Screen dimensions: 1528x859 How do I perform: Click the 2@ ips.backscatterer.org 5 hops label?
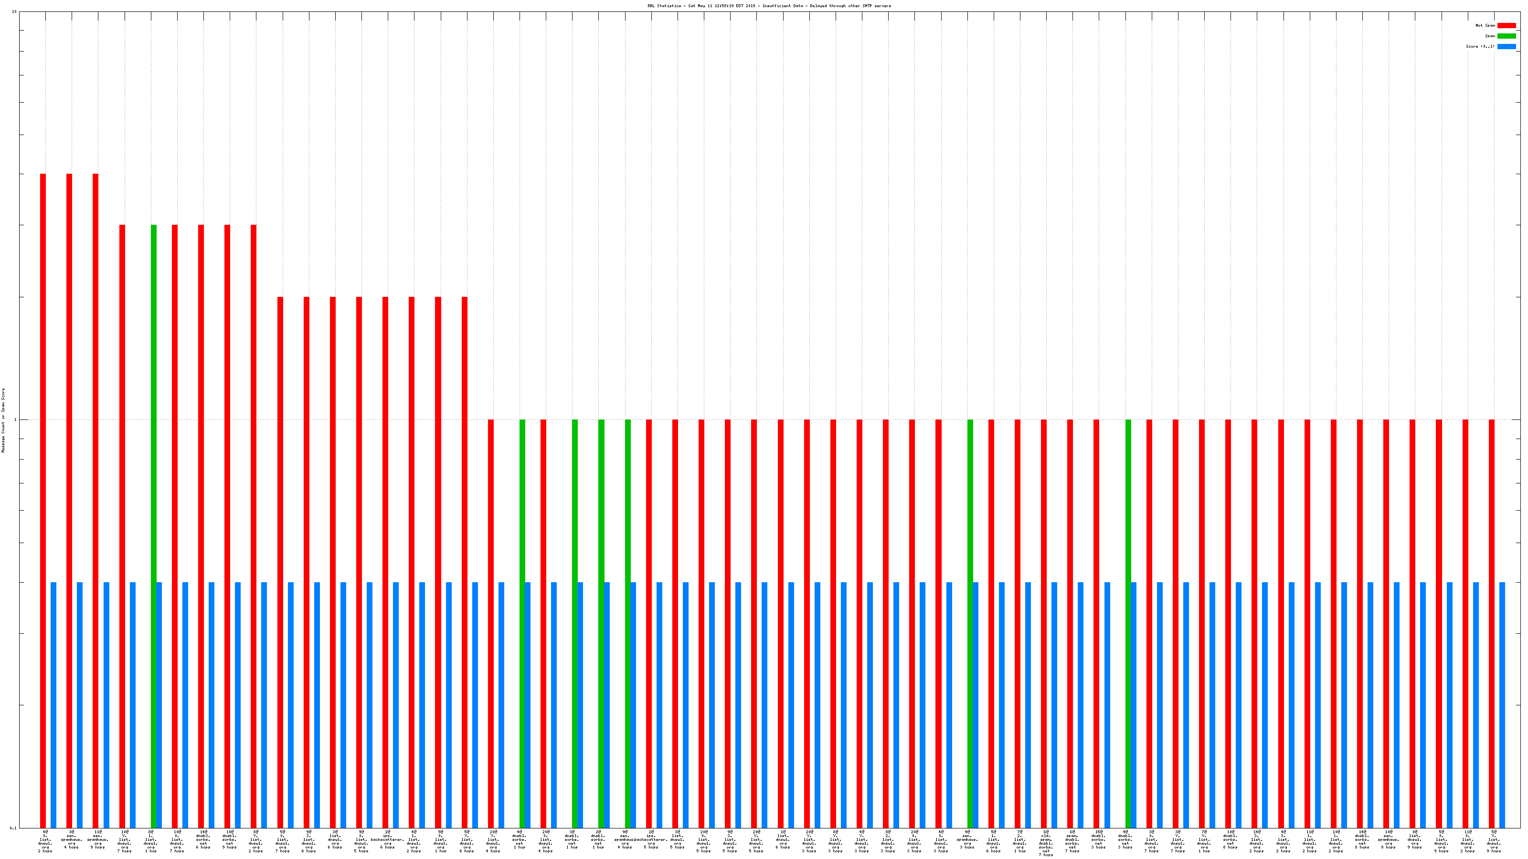(x=651, y=839)
